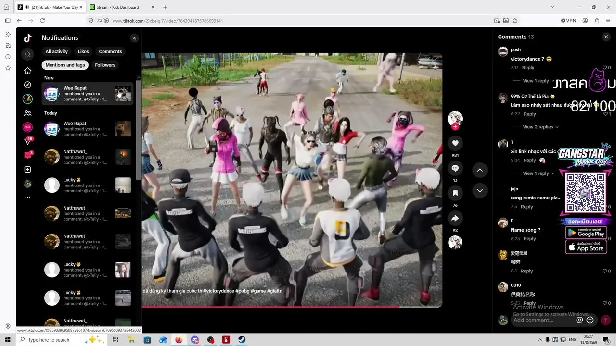
Task: Go to the next video using down arrow
Action: coord(480,191)
